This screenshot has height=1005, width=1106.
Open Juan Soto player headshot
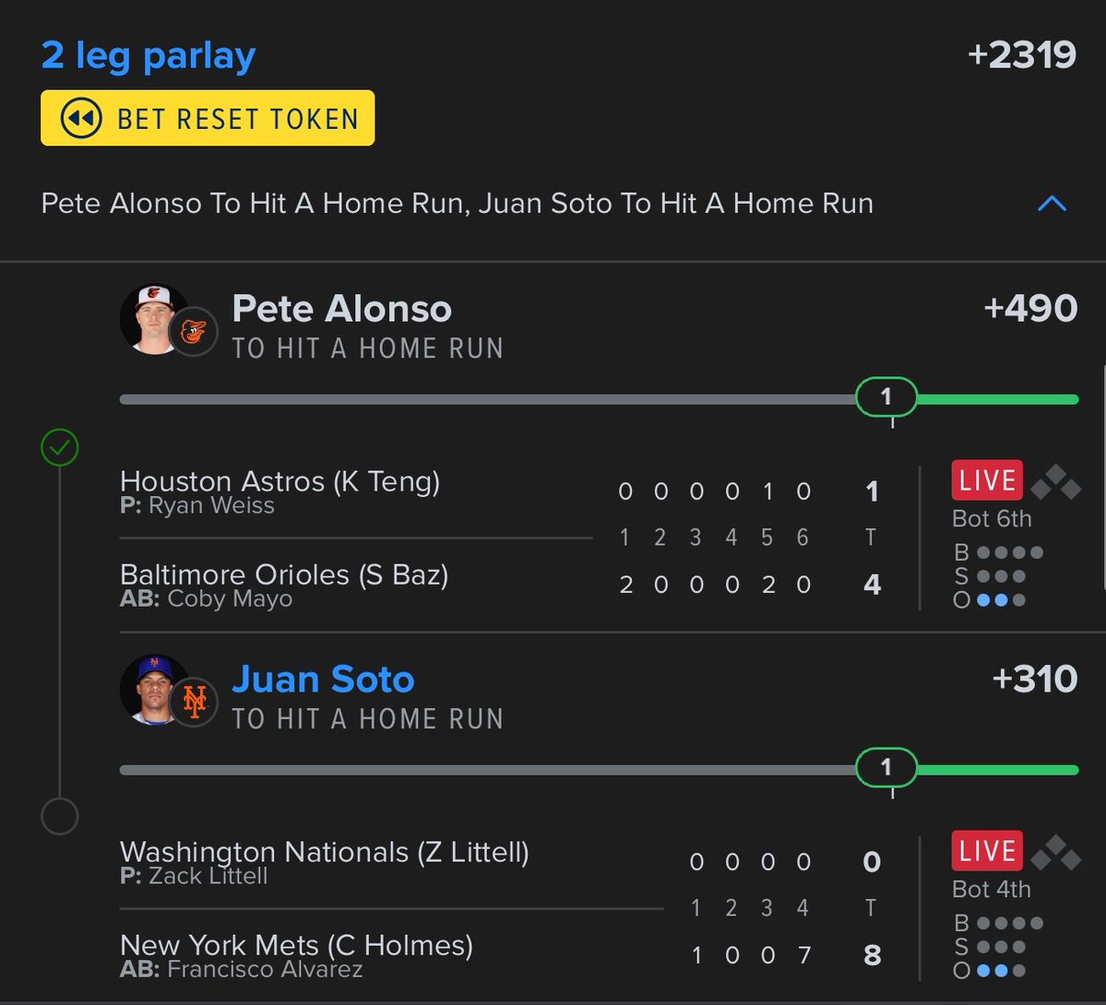click(x=152, y=690)
